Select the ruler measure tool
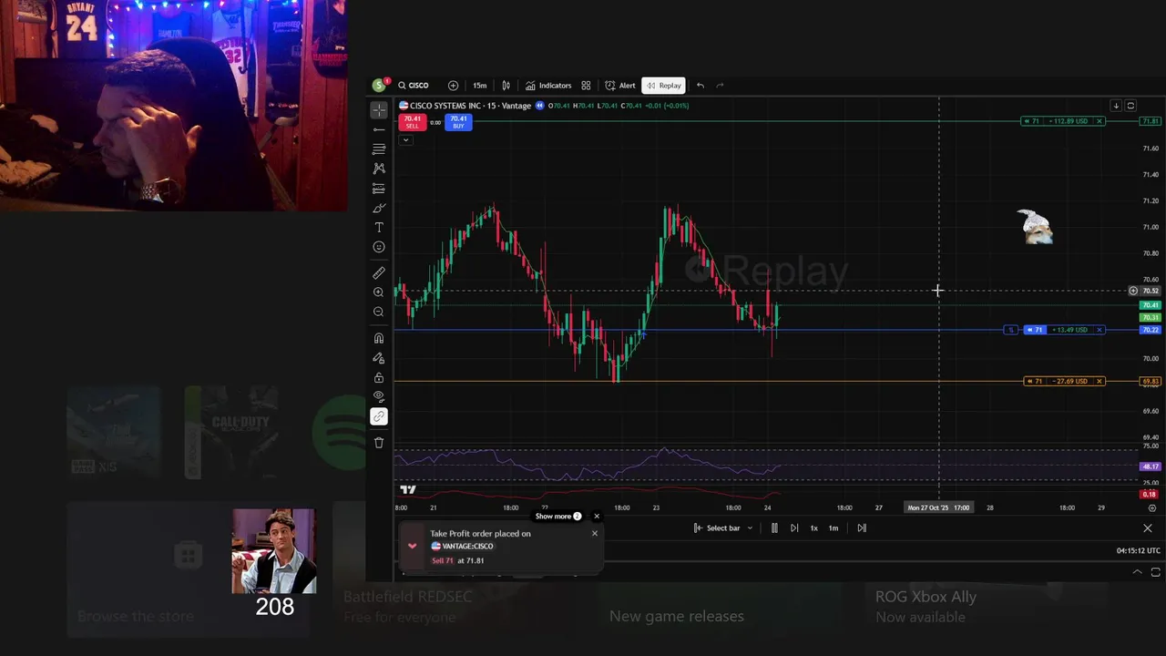The width and height of the screenshot is (1166, 656). tap(379, 272)
